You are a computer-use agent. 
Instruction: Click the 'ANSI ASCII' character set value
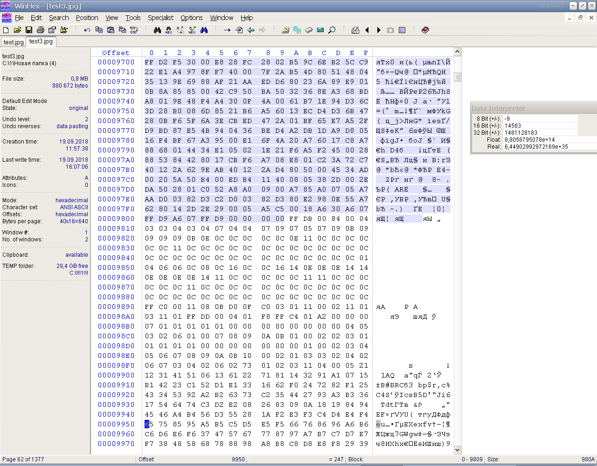[74, 207]
